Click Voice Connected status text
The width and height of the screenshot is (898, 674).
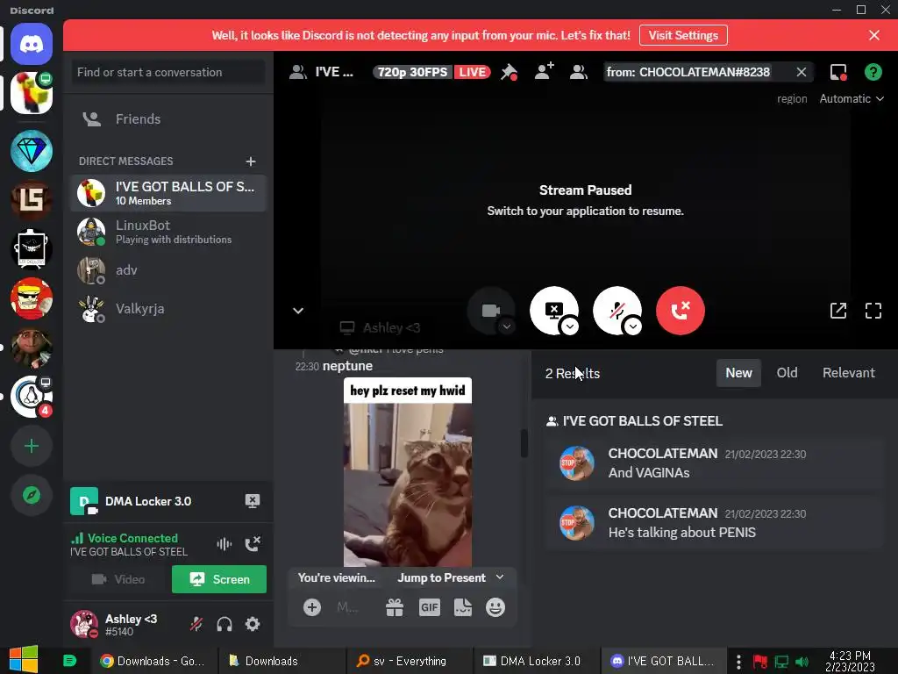tap(132, 538)
